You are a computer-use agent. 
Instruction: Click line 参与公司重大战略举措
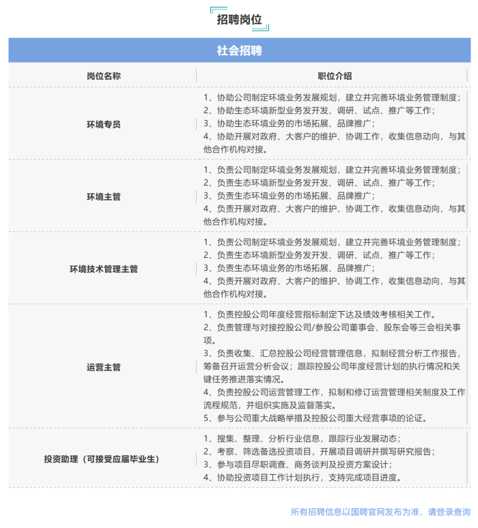point(315,418)
